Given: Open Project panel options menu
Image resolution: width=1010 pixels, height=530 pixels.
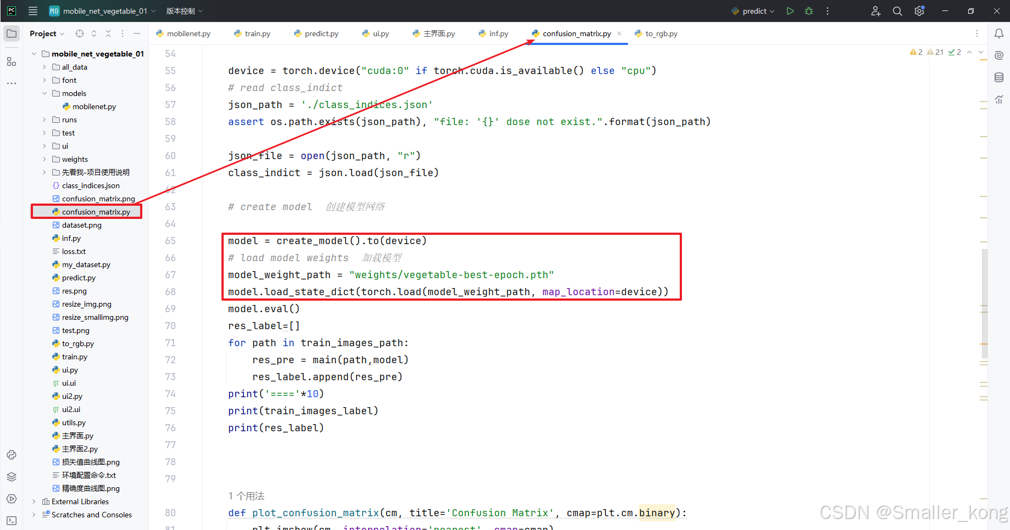Looking at the screenshot, I should point(123,33).
